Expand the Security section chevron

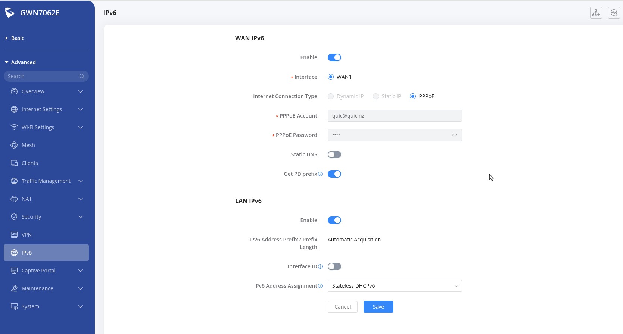click(x=81, y=217)
